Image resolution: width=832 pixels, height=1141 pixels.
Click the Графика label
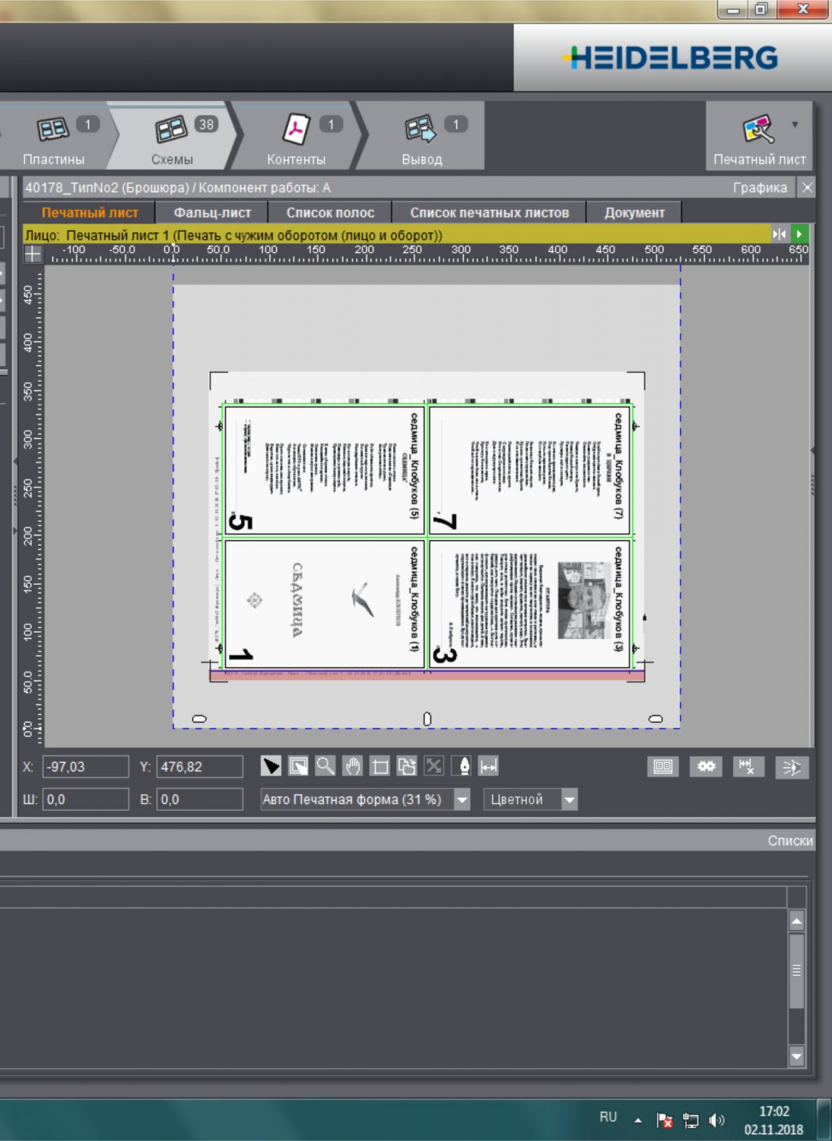(760, 188)
